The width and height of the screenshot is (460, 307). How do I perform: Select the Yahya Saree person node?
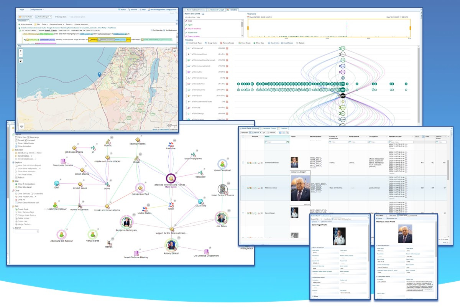tap(92, 234)
